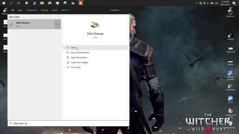Click the Disk Cleanup title in preview pane
Image resolution: width=239 pixels, height=134 pixels.
(x=95, y=34)
